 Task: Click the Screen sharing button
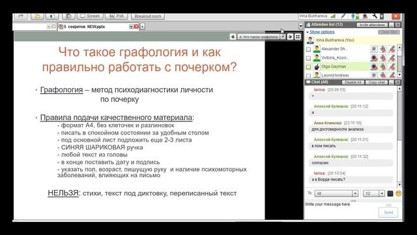click(90, 16)
